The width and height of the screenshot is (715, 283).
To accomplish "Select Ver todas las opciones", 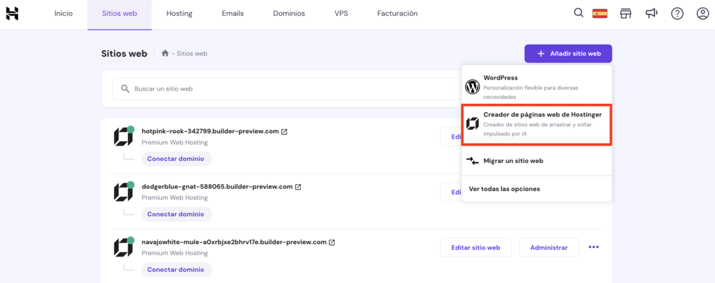I will pyautogui.click(x=504, y=189).
